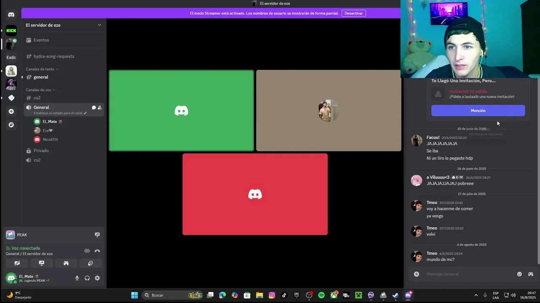The height and width of the screenshot is (303, 540).
Task: Click weather widget showing 9°C Despejado
Action: tap(19, 295)
